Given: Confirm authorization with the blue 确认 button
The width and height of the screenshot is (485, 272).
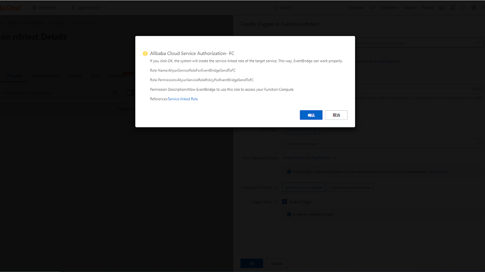Looking at the screenshot, I should [311, 115].
